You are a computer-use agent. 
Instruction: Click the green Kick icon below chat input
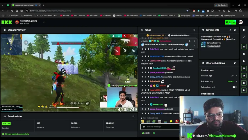point(154,133)
